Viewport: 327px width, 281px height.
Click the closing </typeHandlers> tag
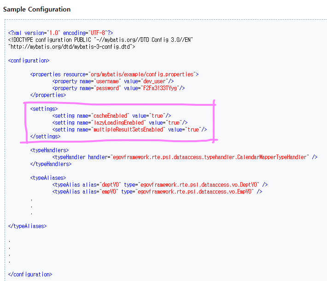[51, 164]
